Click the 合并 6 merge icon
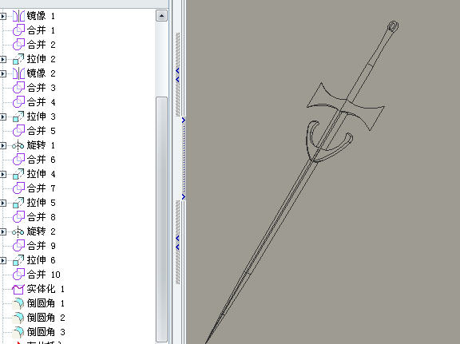This screenshot has width=460, height=344. click(18, 160)
